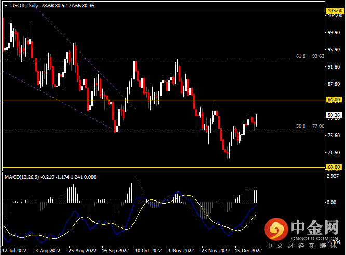Select the 68.00 price level label
The width and height of the screenshot is (346, 255).
(332, 167)
